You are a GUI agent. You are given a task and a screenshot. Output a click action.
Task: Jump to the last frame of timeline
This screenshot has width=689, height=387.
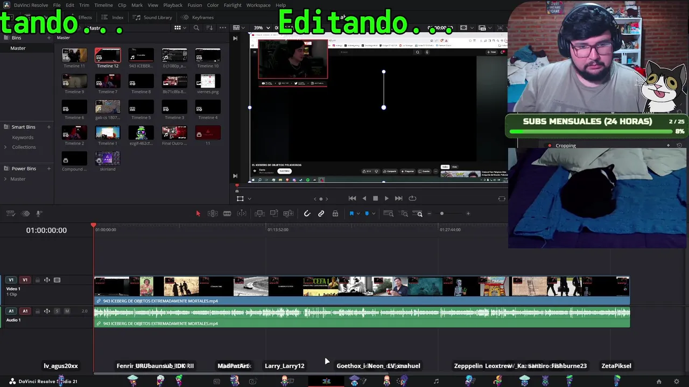pos(398,198)
